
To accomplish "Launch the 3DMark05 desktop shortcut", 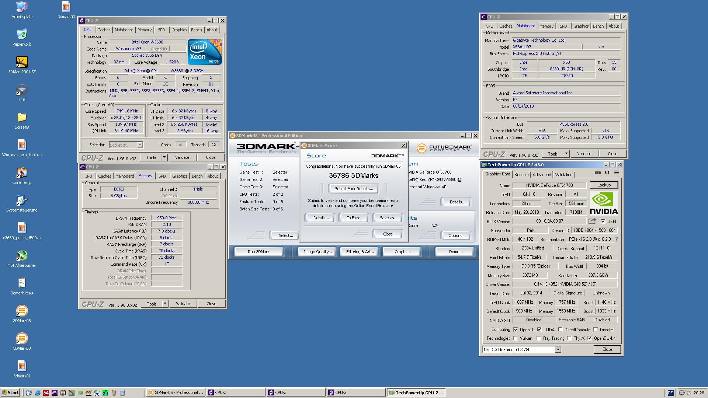I will click(x=22, y=314).
